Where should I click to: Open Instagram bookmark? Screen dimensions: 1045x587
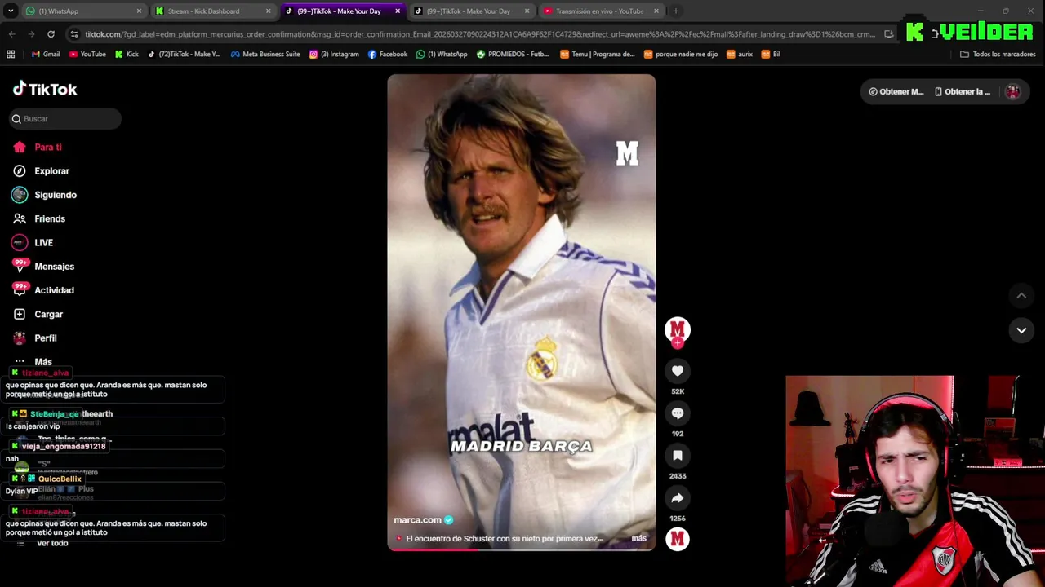334,55
